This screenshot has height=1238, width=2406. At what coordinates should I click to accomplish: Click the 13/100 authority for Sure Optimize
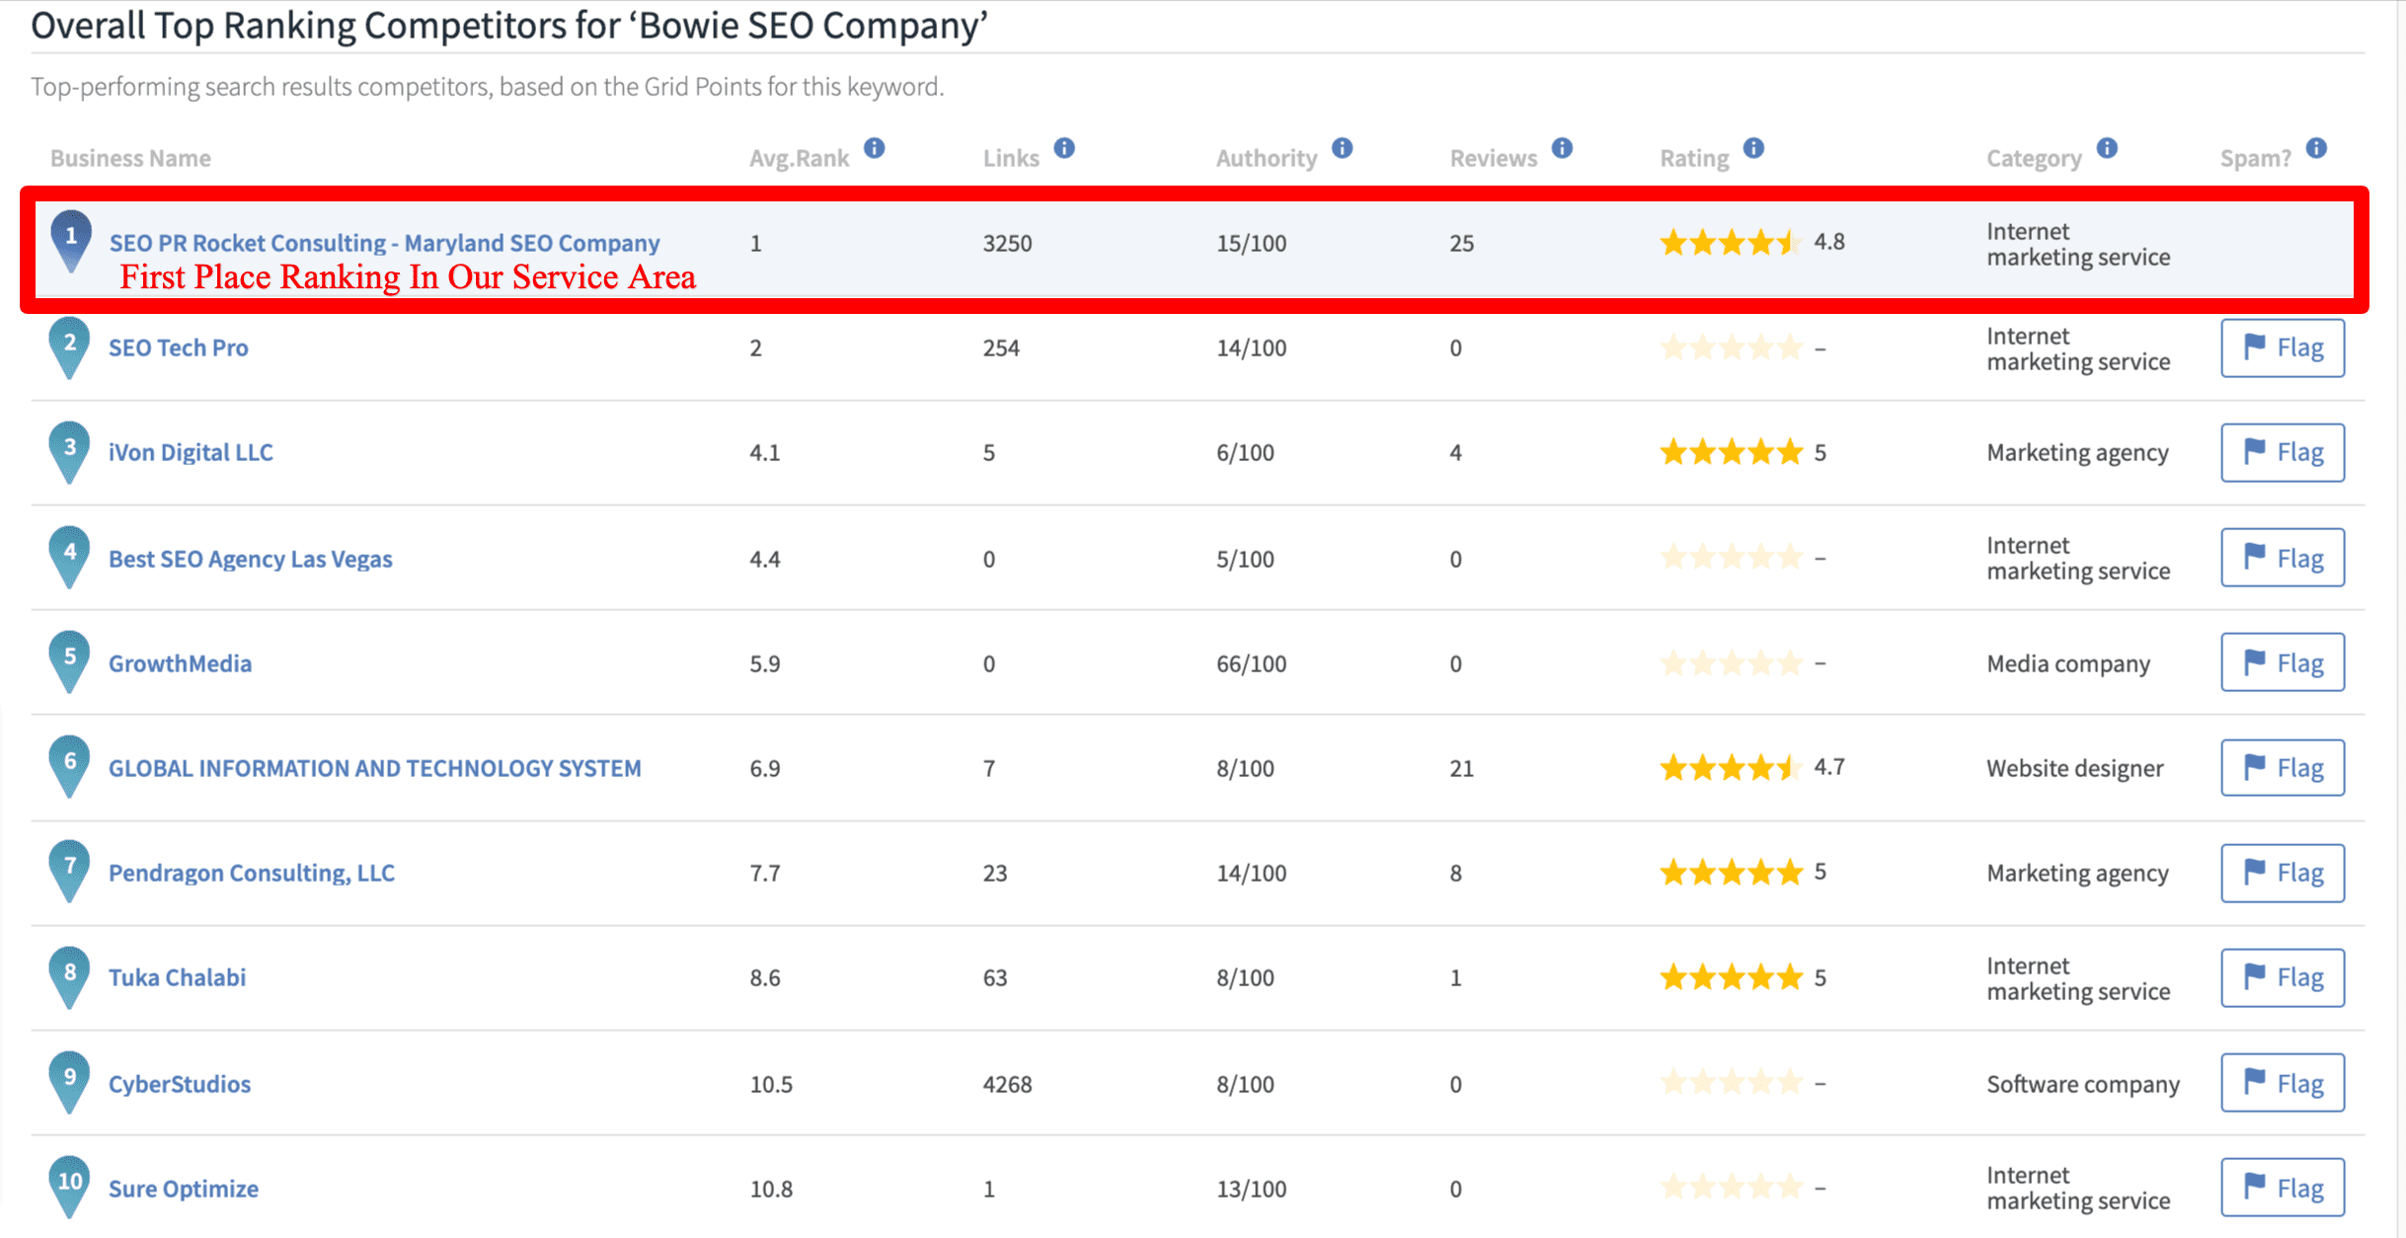(1251, 1189)
